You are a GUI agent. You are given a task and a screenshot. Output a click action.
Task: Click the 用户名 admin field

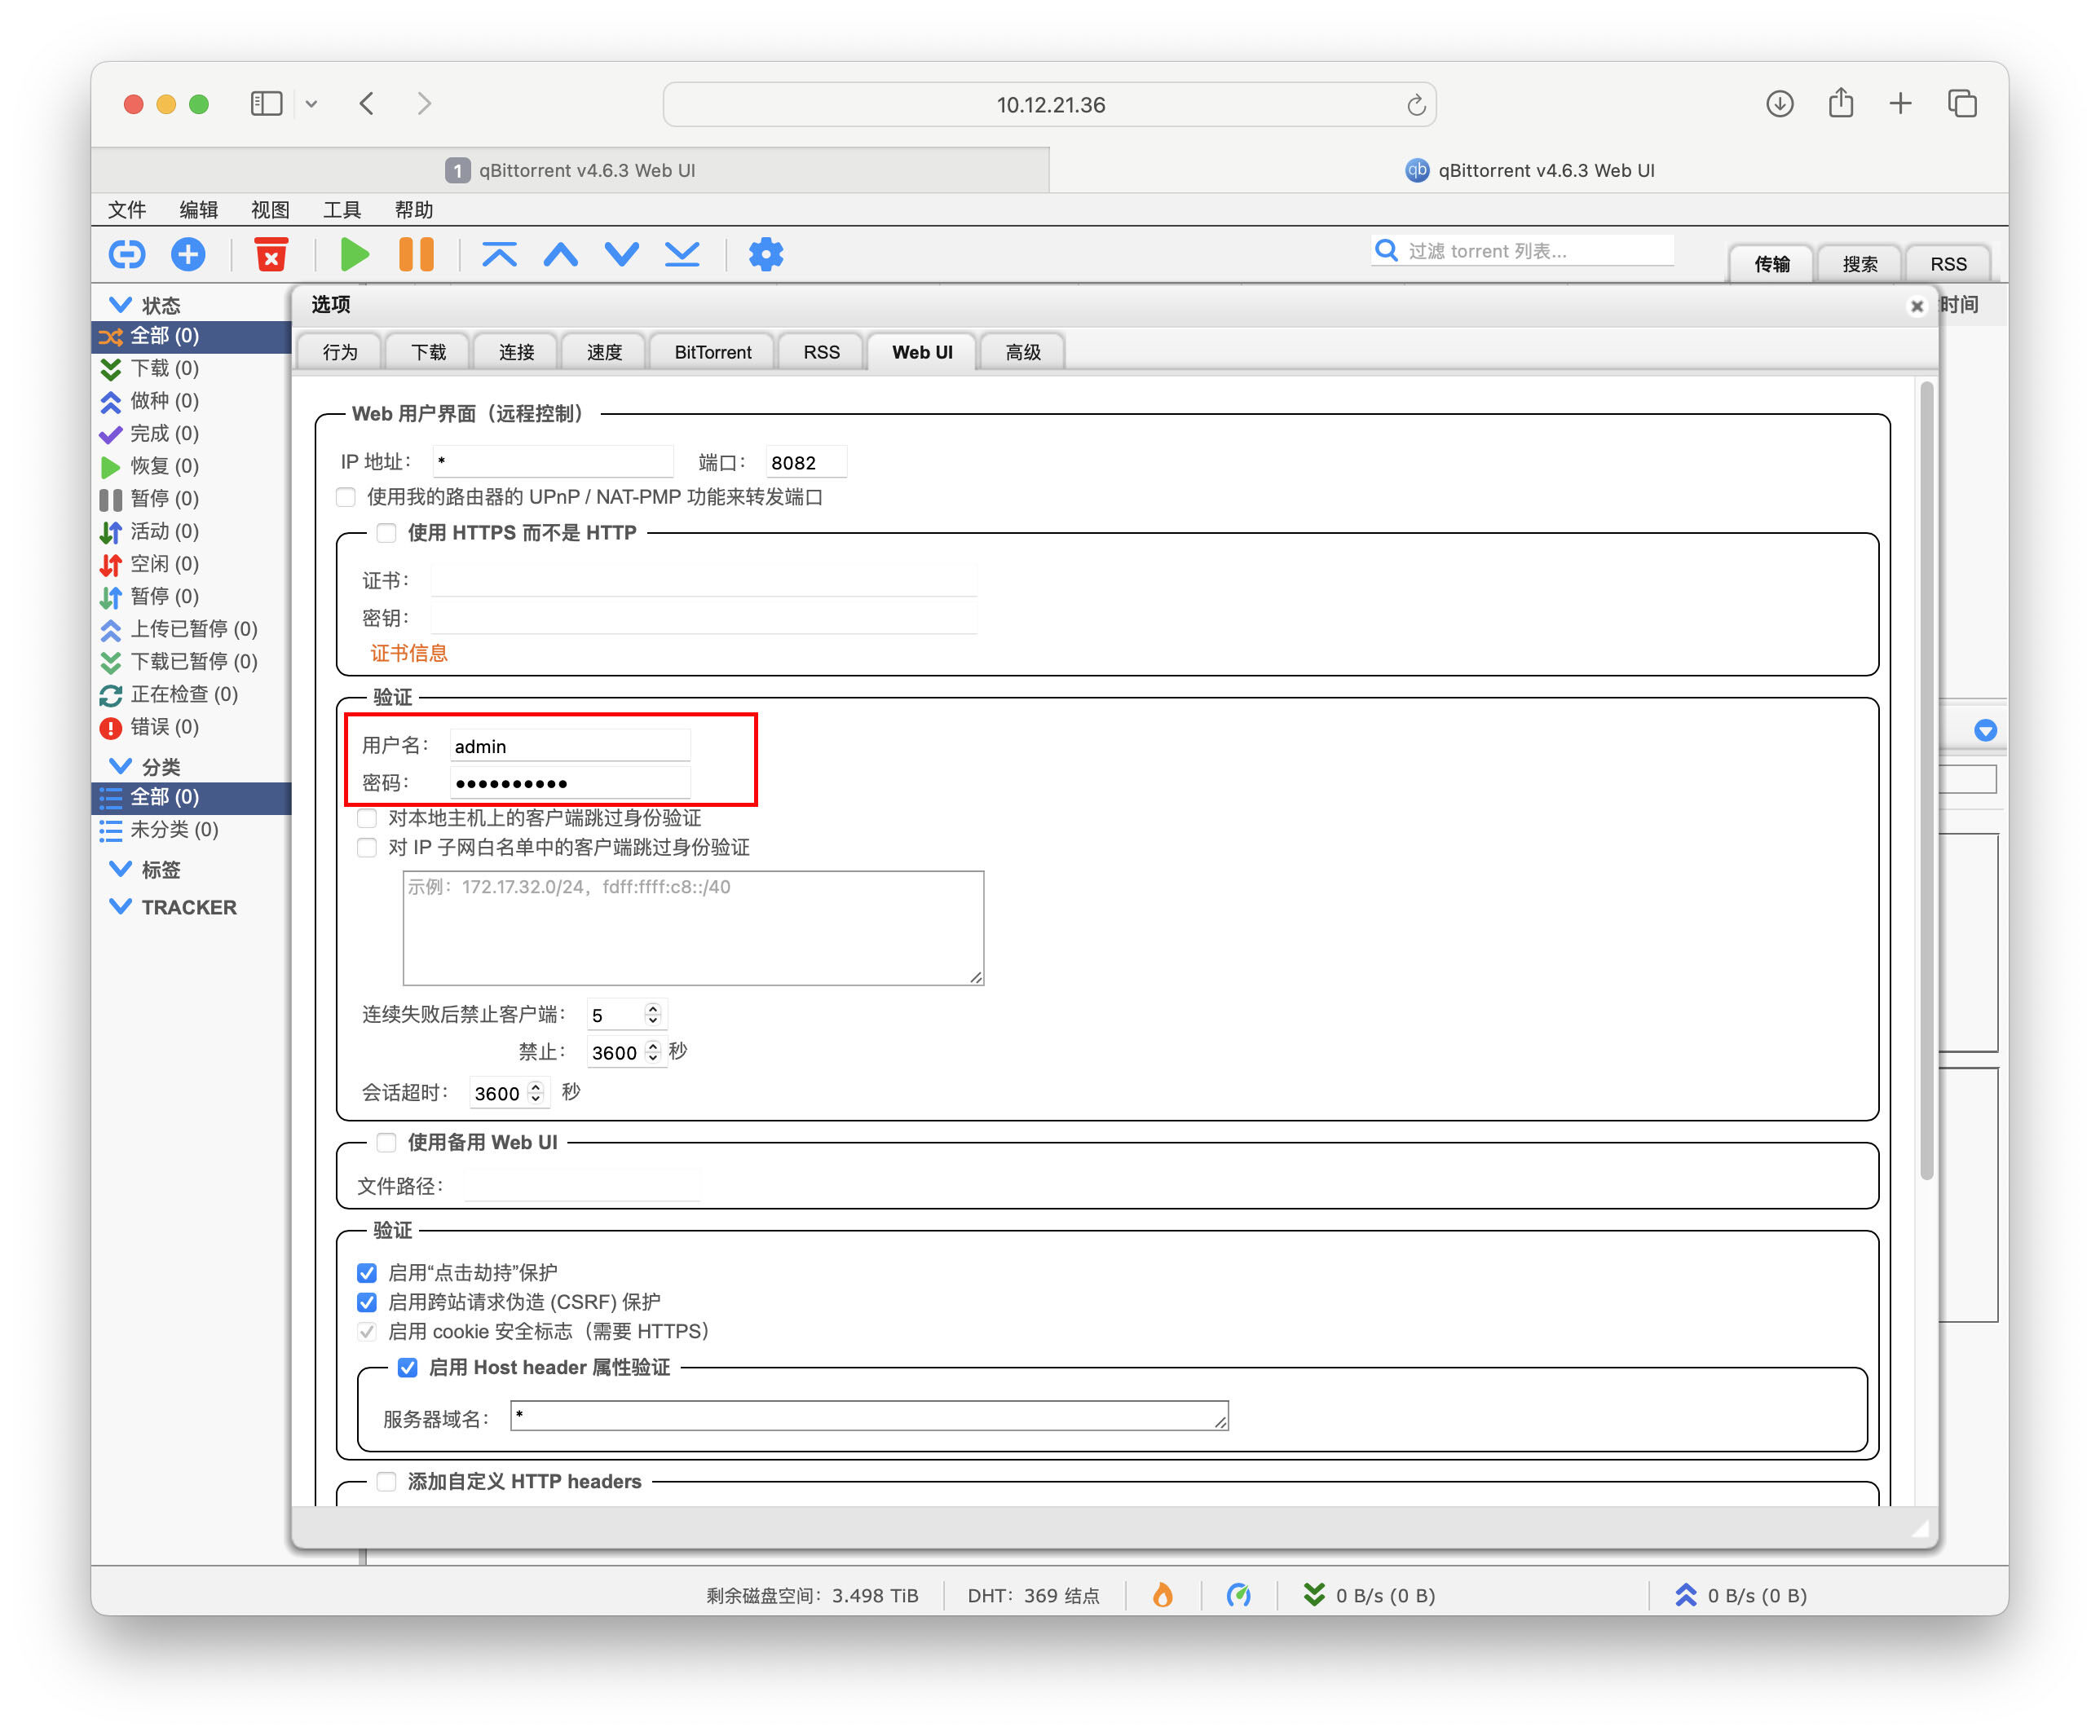pos(570,746)
